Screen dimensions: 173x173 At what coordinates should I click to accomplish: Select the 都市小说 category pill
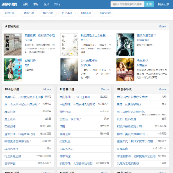[x=48, y=13]
